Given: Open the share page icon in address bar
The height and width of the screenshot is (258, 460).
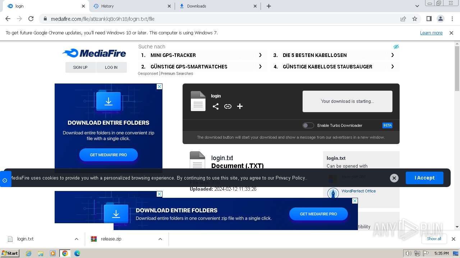Looking at the screenshot, I should click(x=403, y=19).
